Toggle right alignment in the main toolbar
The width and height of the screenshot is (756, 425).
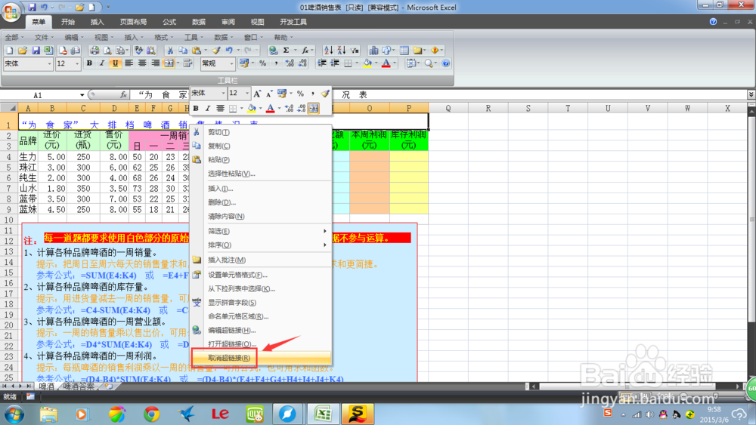(155, 63)
